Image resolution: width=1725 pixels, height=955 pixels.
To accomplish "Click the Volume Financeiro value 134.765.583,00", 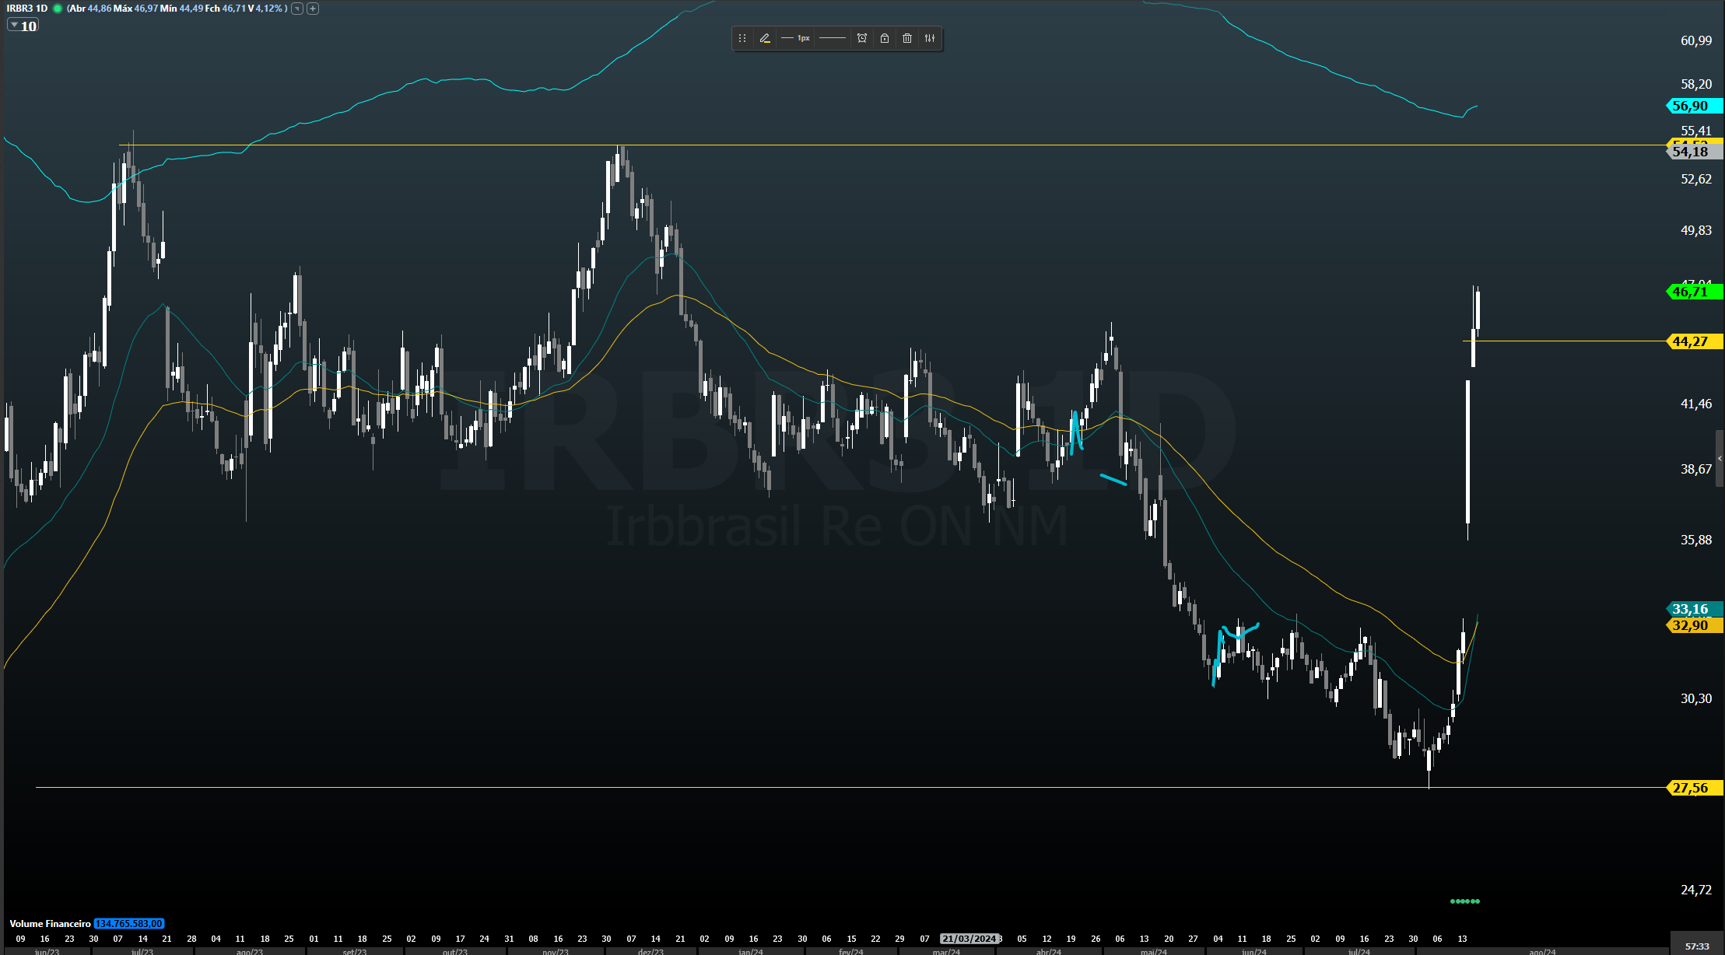I will [129, 924].
